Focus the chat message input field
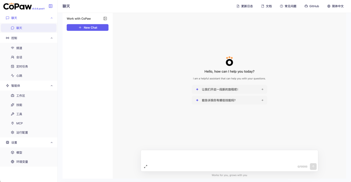The image size is (351, 182). 229,157
